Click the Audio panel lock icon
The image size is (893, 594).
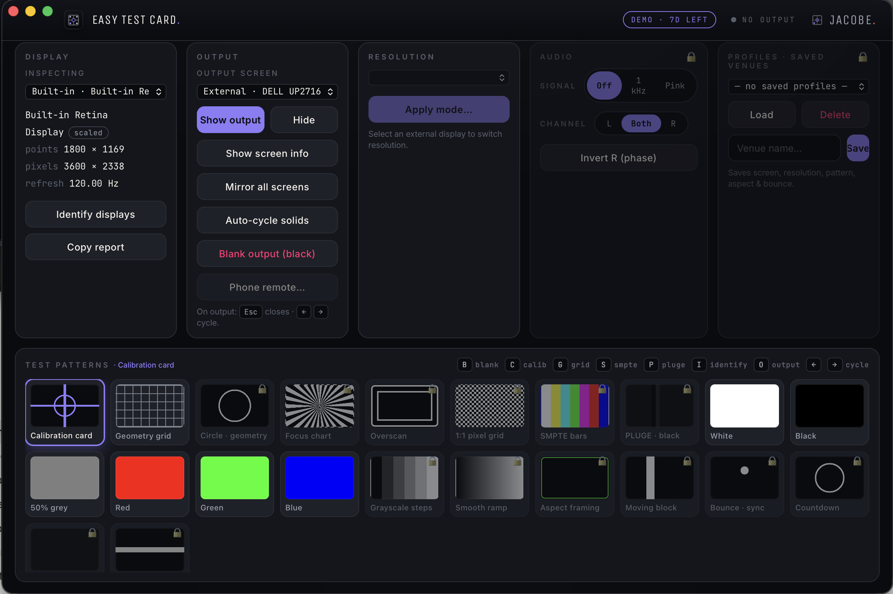pyautogui.click(x=691, y=57)
